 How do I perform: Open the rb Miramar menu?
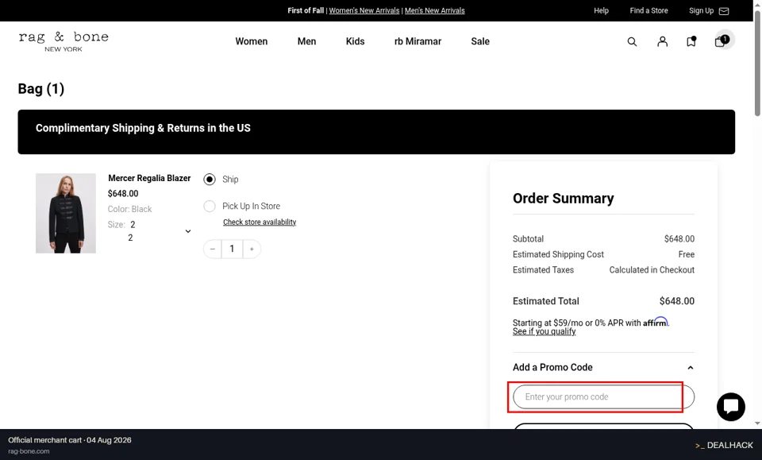point(418,41)
